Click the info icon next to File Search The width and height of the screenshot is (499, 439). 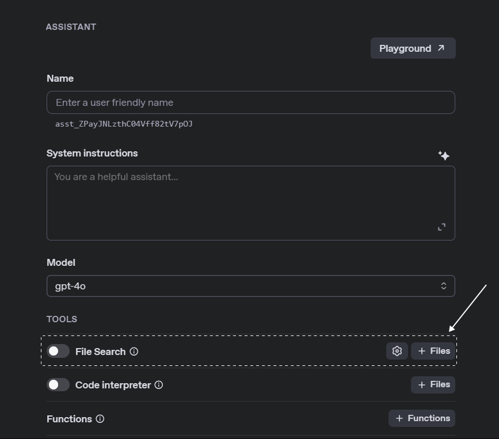point(135,352)
